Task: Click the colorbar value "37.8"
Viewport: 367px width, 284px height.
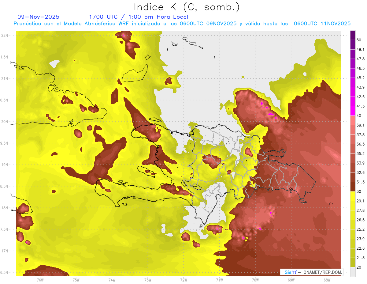Action: (361, 134)
